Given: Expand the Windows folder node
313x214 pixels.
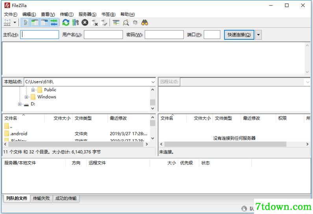Looking at the screenshot, I should tap(26, 97).
